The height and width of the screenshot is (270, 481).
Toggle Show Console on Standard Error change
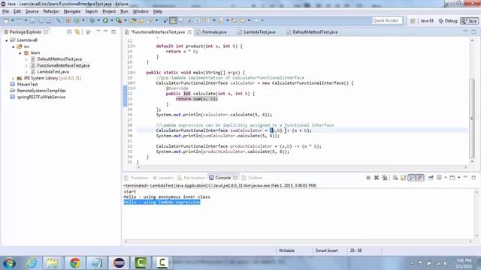420,178
